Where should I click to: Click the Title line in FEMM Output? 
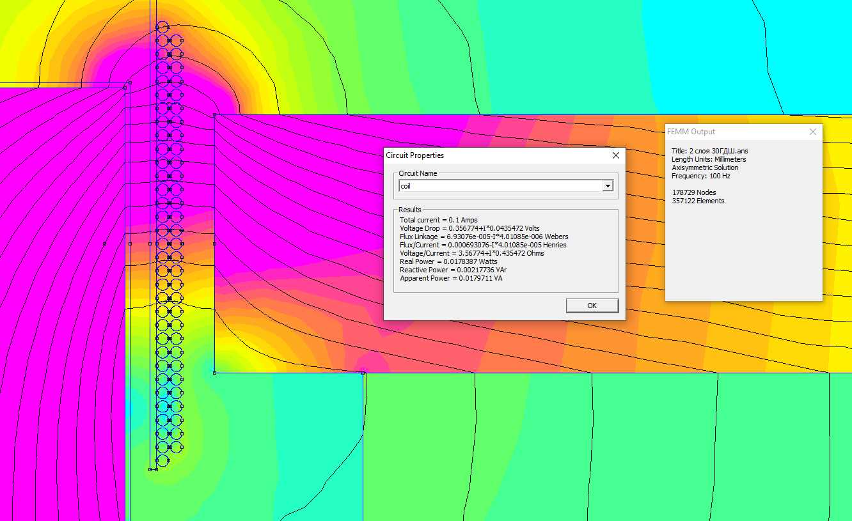[x=710, y=151]
